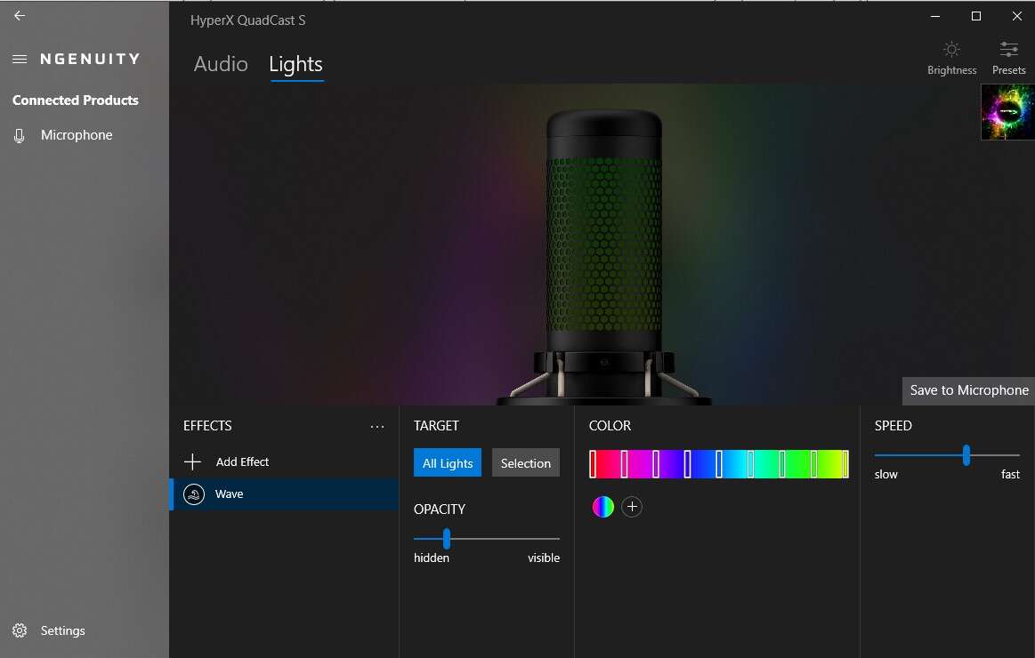Click the rainbow preset thumbnail
Screen dimensions: 1035x658
(1007, 112)
